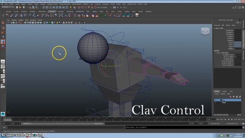Toggle visibility of Mesh layer
245x138 pixels.
[x=216, y=102]
